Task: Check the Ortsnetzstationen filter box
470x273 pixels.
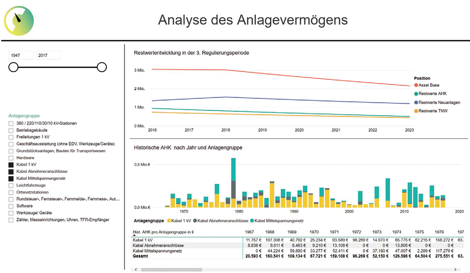Action: click(11, 192)
